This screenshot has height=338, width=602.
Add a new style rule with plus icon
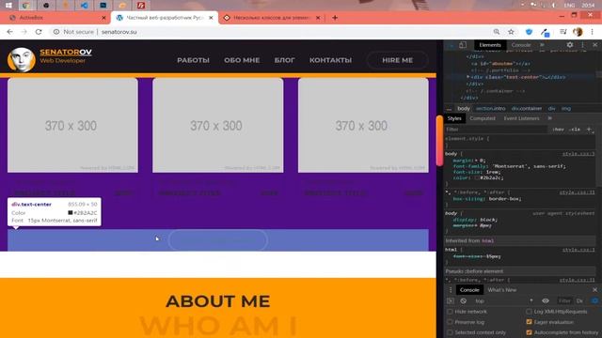(589, 130)
